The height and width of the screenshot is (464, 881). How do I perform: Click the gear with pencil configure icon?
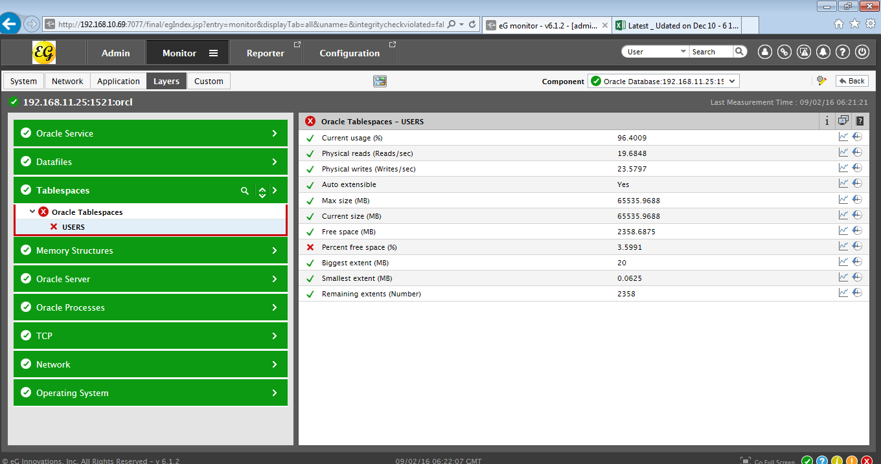tap(821, 81)
